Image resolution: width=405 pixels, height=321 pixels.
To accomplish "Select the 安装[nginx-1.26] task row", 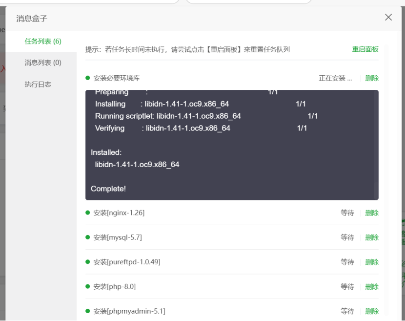I will pyautogui.click(x=232, y=213).
